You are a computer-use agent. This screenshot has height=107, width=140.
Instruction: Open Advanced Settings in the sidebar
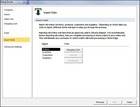pyautogui.click(x=13, y=47)
